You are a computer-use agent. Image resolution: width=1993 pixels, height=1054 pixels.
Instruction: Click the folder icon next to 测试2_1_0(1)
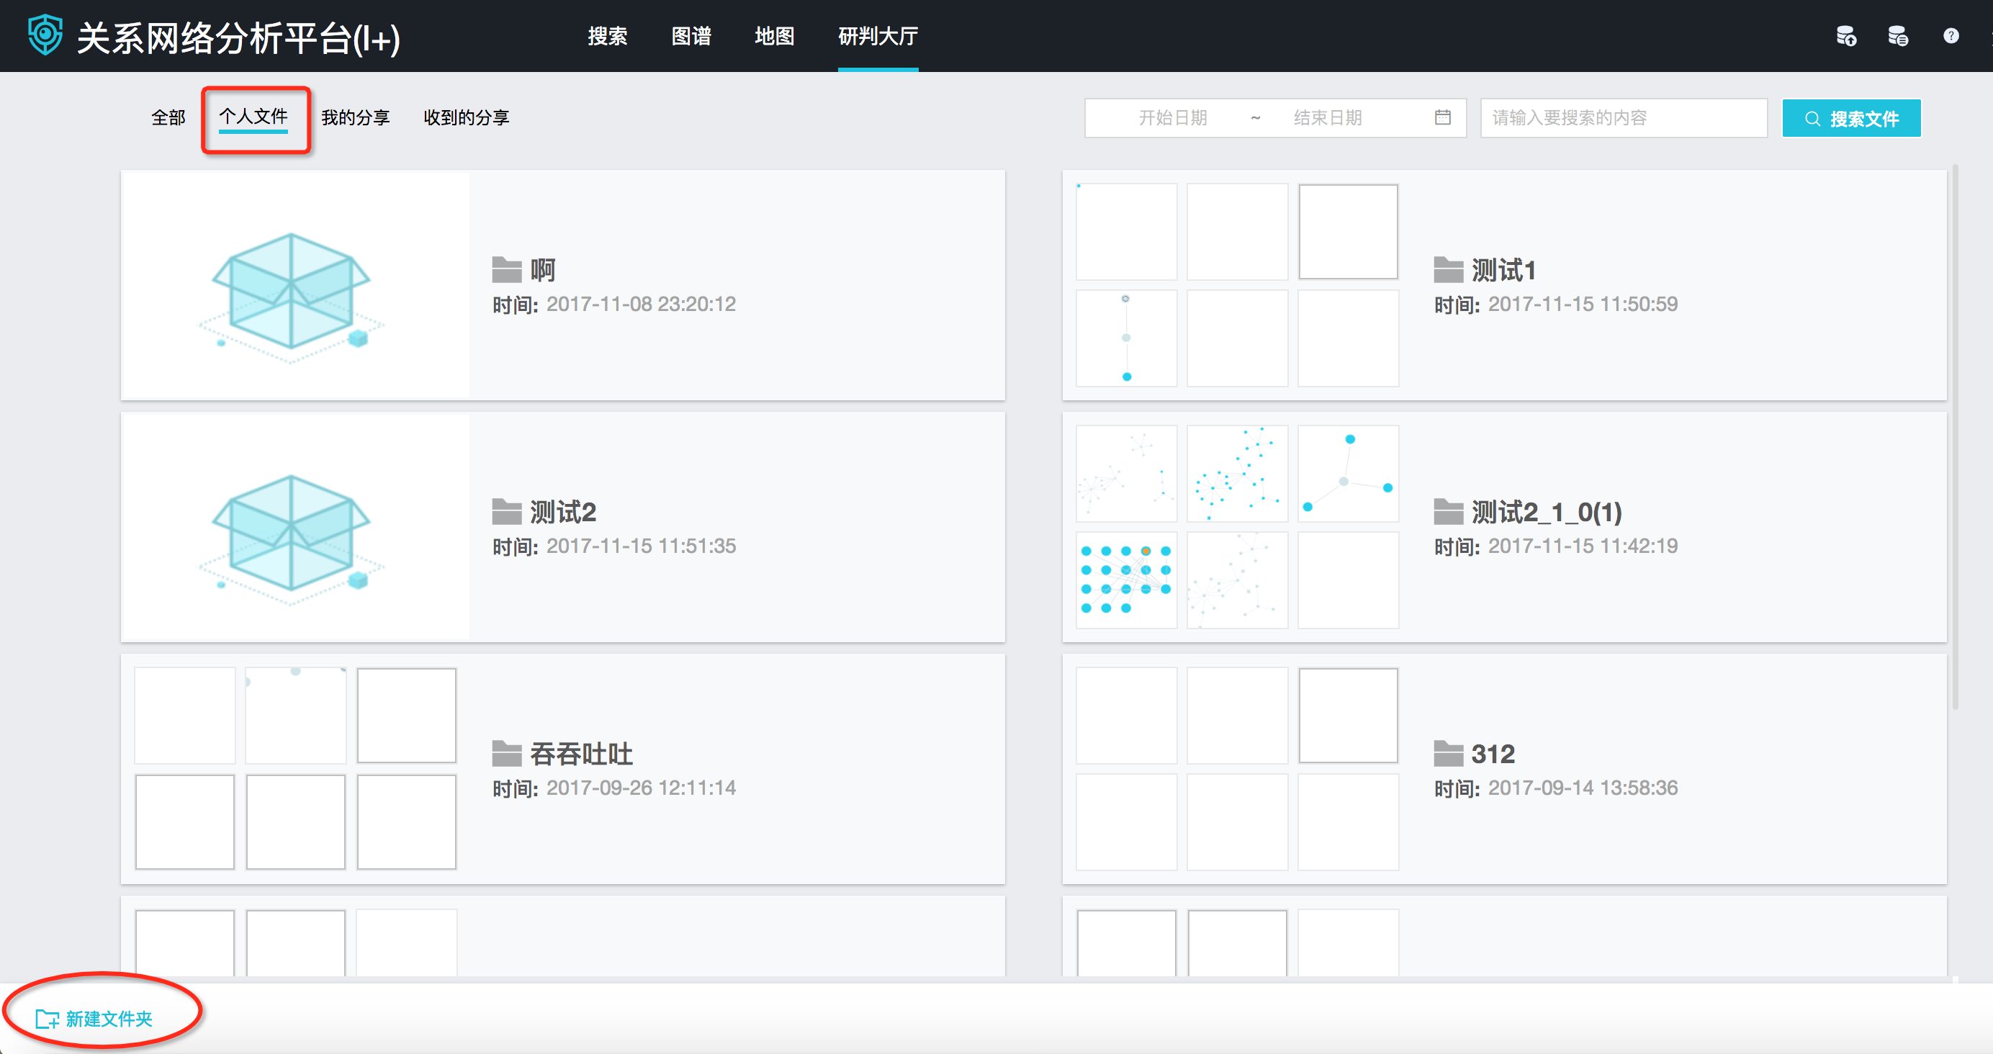(x=1449, y=512)
